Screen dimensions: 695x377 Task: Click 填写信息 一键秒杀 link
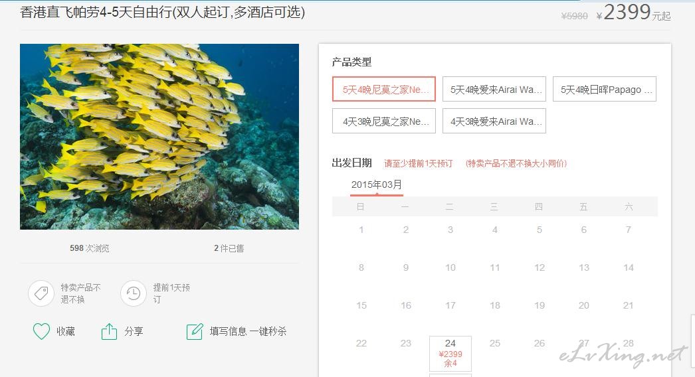(248, 331)
